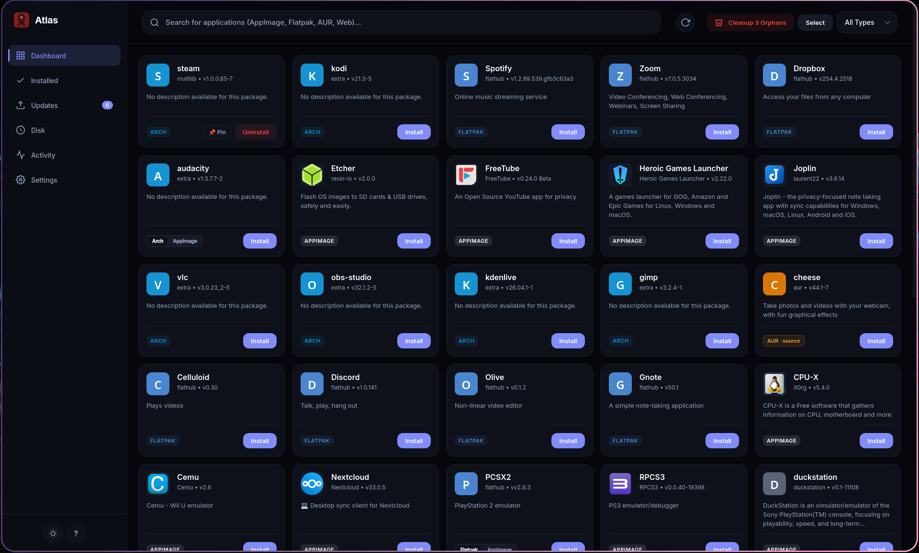This screenshot has width=919, height=553.
Task: Install Zoom
Action: (722, 132)
